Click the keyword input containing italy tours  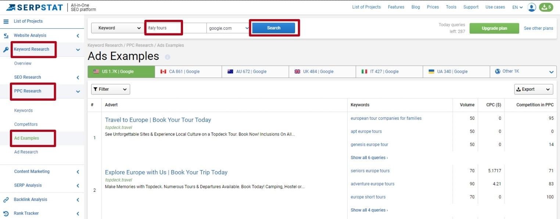click(x=176, y=28)
